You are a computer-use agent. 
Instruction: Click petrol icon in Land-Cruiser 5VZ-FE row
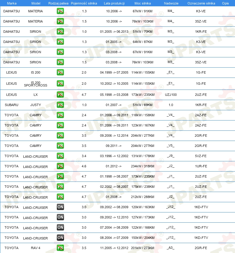tap(60, 156)
